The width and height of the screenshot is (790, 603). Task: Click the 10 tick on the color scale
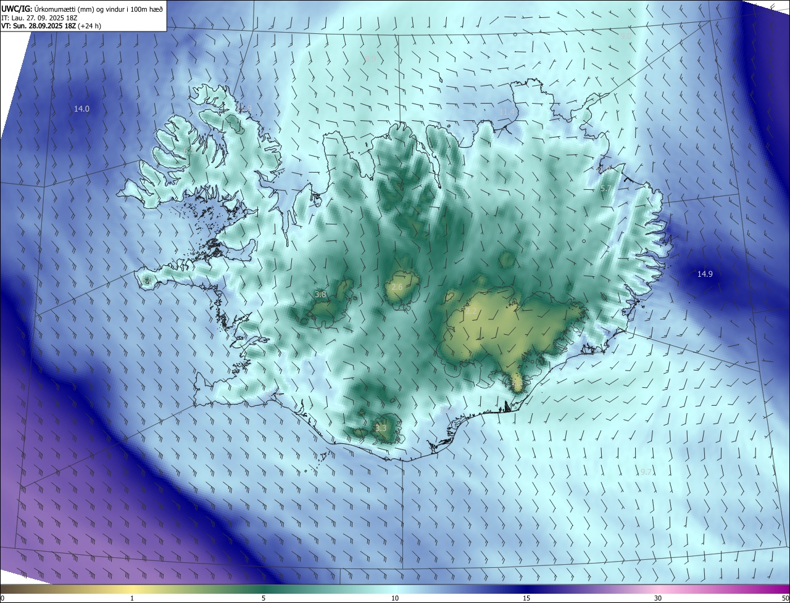(395, 598)
